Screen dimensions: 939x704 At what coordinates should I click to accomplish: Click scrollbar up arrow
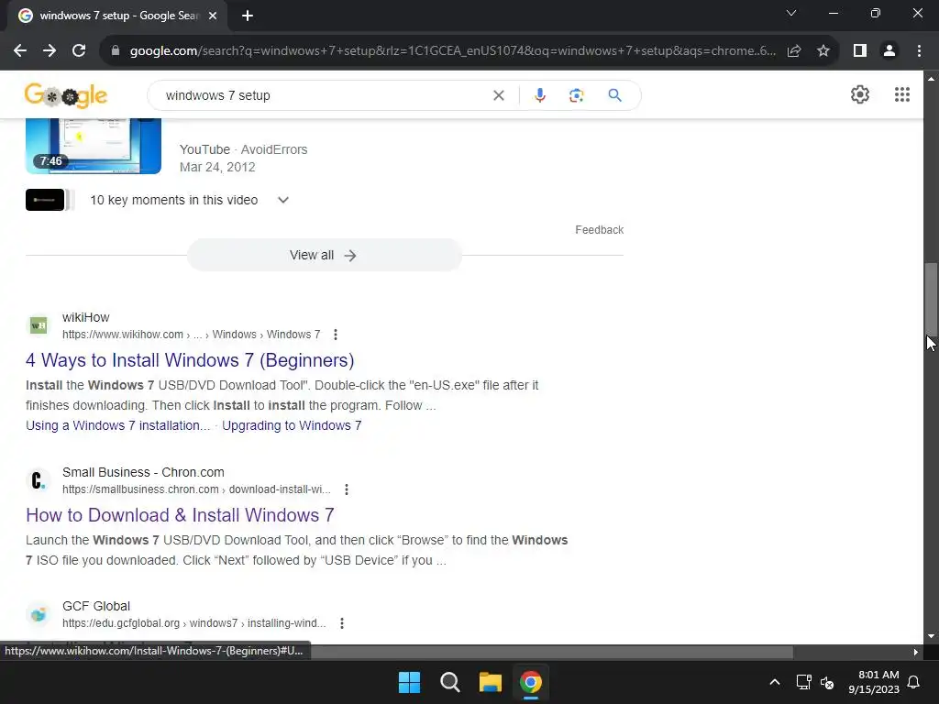pyautogui.click(x=931, y=79)
